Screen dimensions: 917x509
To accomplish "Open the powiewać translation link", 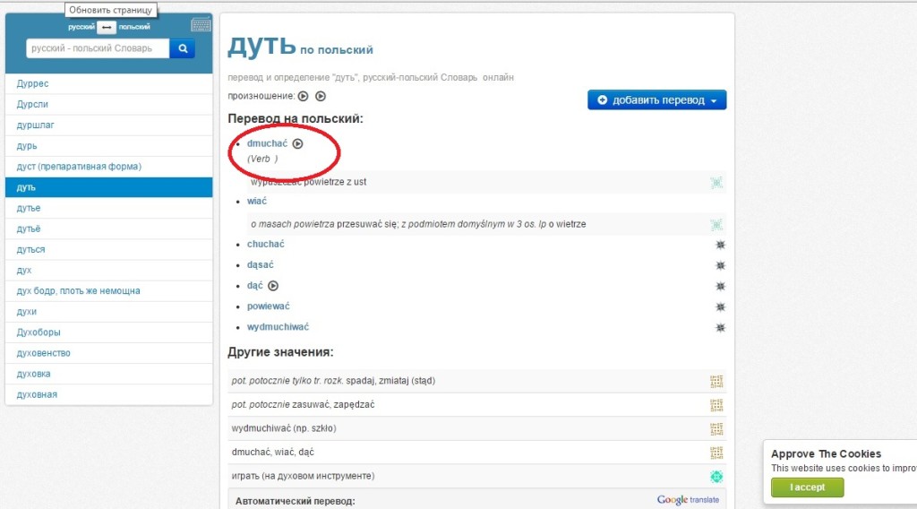I will tap(268, 306).
